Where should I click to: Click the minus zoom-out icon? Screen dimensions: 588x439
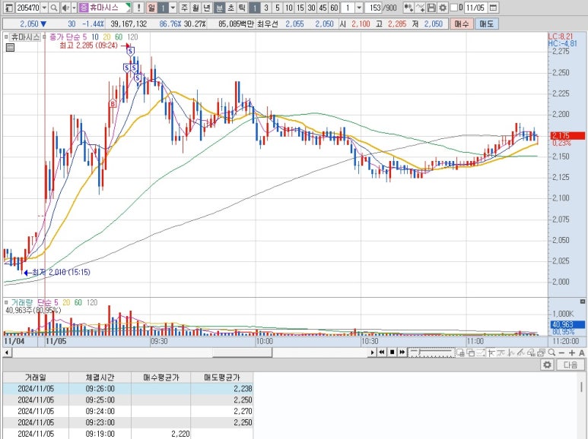tap(561, 353)
